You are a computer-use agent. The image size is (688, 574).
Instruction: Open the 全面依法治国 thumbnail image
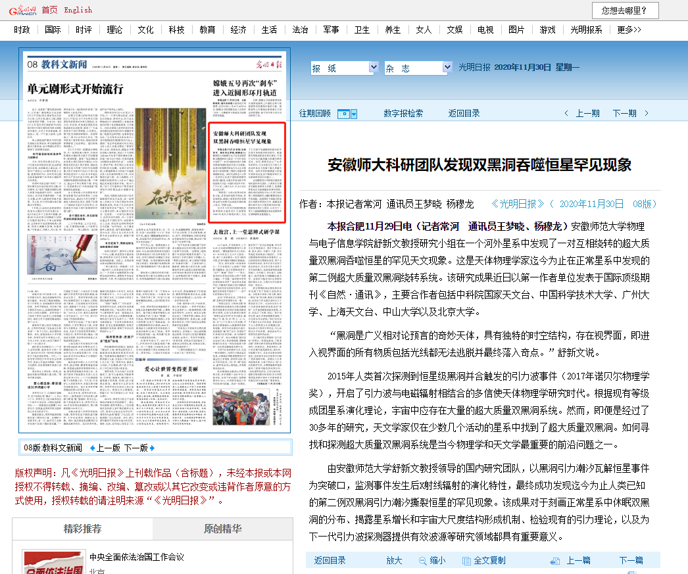pyautogui.click(x=54, y=562)
